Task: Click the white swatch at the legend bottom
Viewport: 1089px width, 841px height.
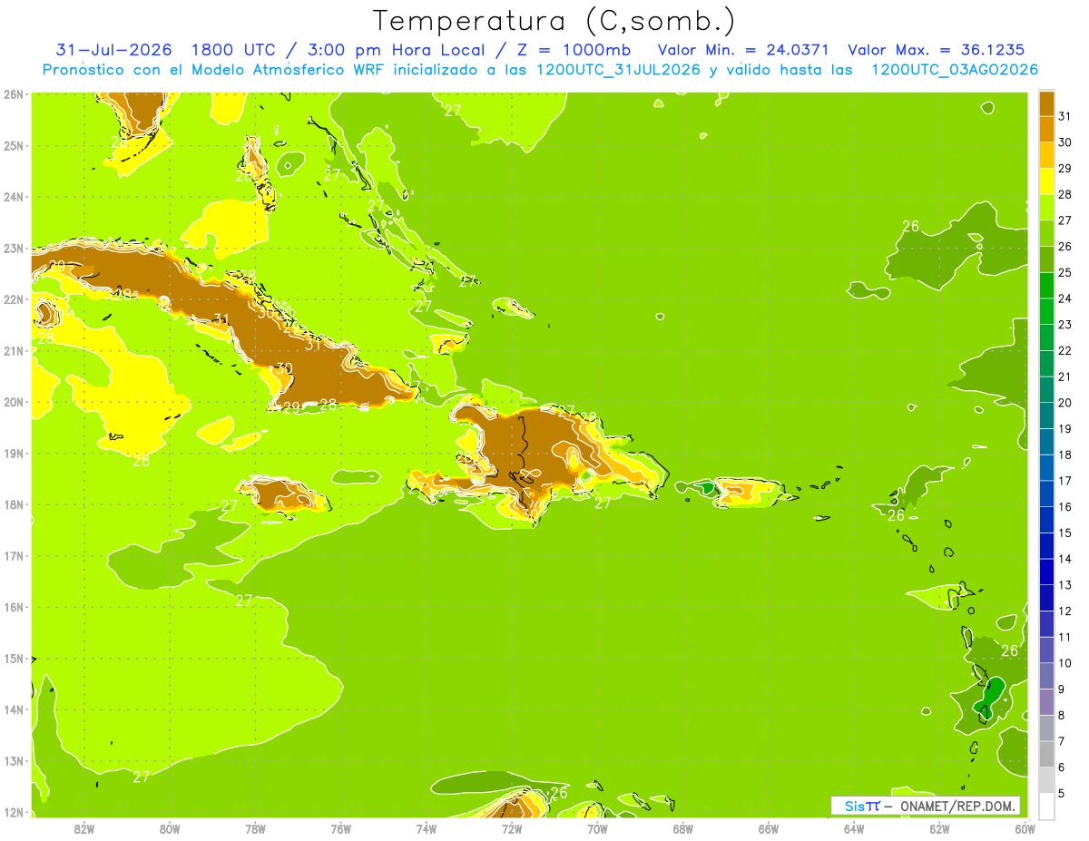Action: [1046, 806]
